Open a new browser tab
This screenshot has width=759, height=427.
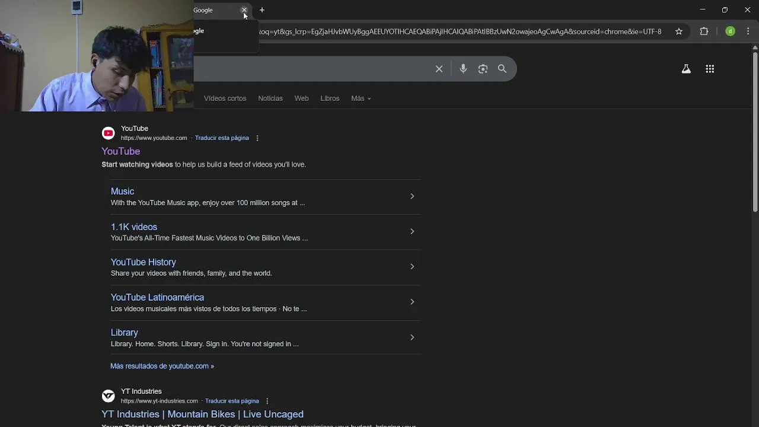tap(262, 10)
